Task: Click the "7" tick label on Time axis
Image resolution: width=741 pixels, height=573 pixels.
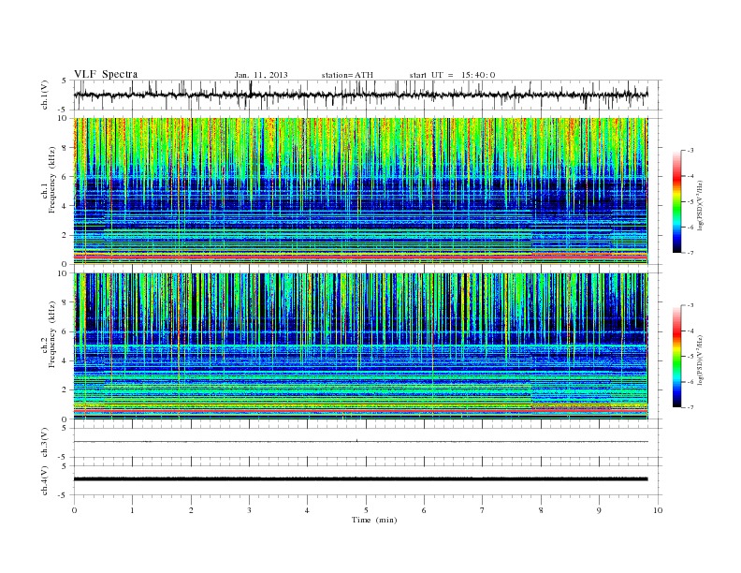Action: click(483, 510)
